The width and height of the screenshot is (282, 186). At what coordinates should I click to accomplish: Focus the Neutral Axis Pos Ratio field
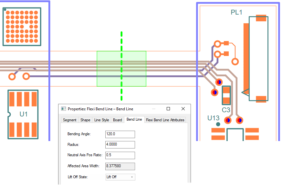pyautogui.click(x=120, y=155)
